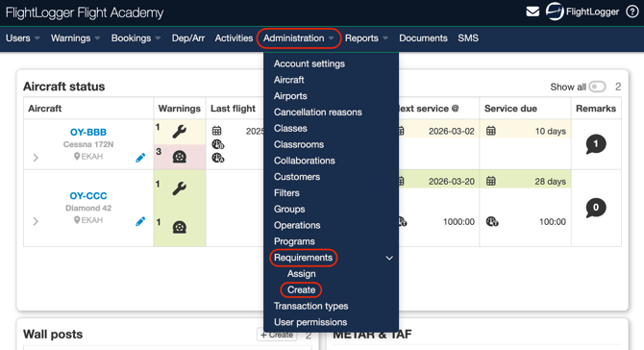
Task: Expand the OY-CCC aircraft row chevron
Action: point(36,221)
